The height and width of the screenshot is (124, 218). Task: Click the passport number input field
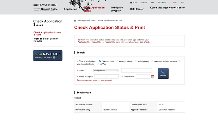(x=136, y=71)
